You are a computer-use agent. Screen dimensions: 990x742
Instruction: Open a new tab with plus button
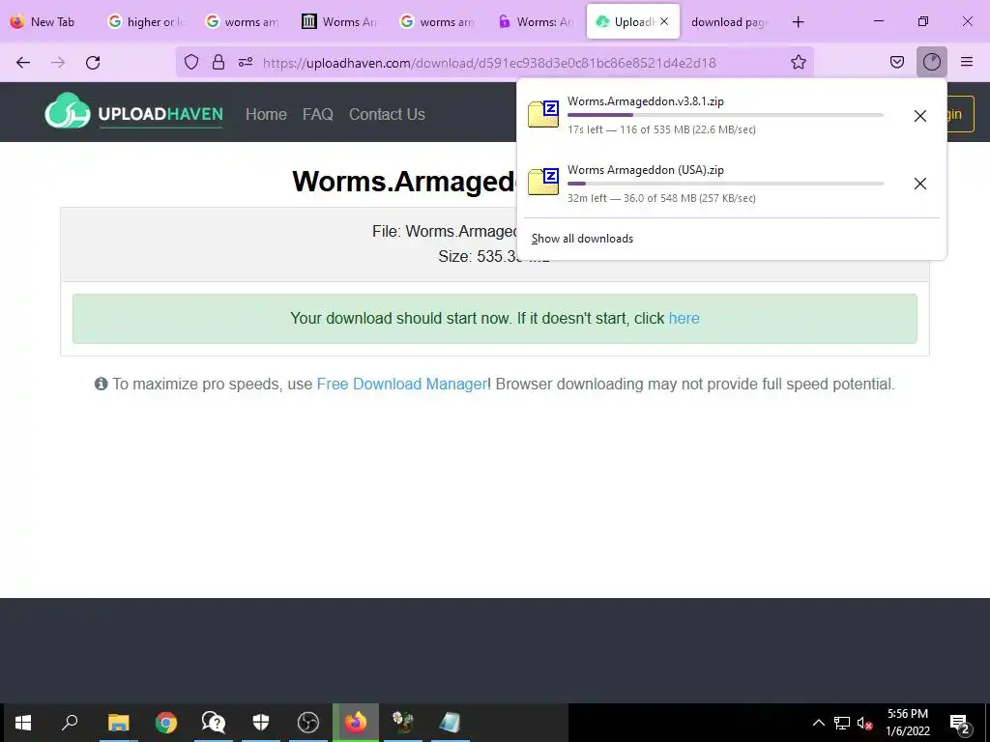tap(798, 22)
